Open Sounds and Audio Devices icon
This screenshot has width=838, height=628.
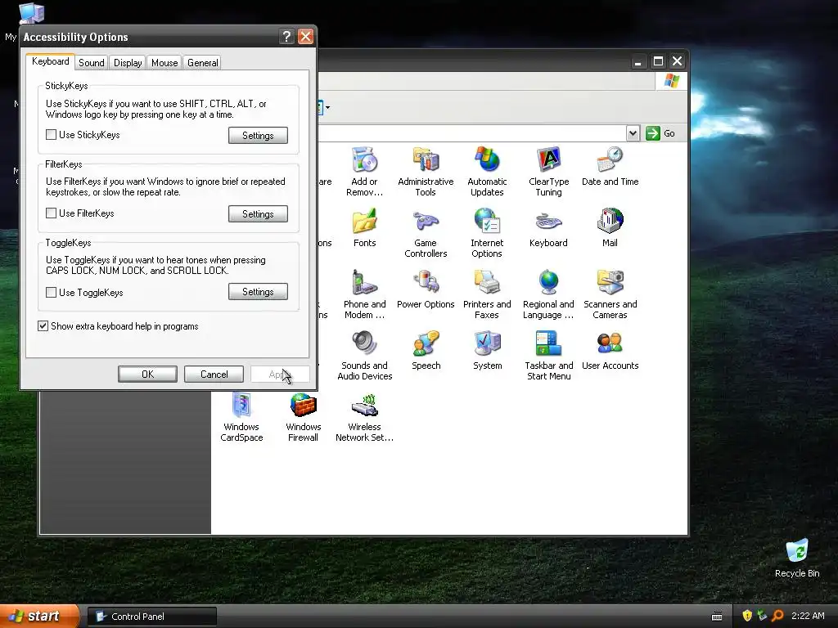[364, 356]
